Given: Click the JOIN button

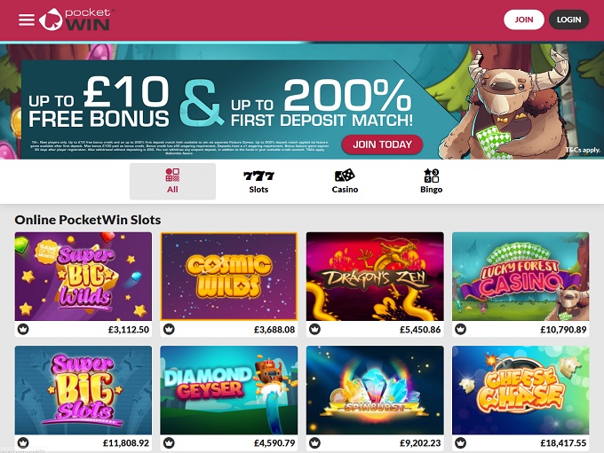Looking at the screenshot, I should (x=524, y=20).
